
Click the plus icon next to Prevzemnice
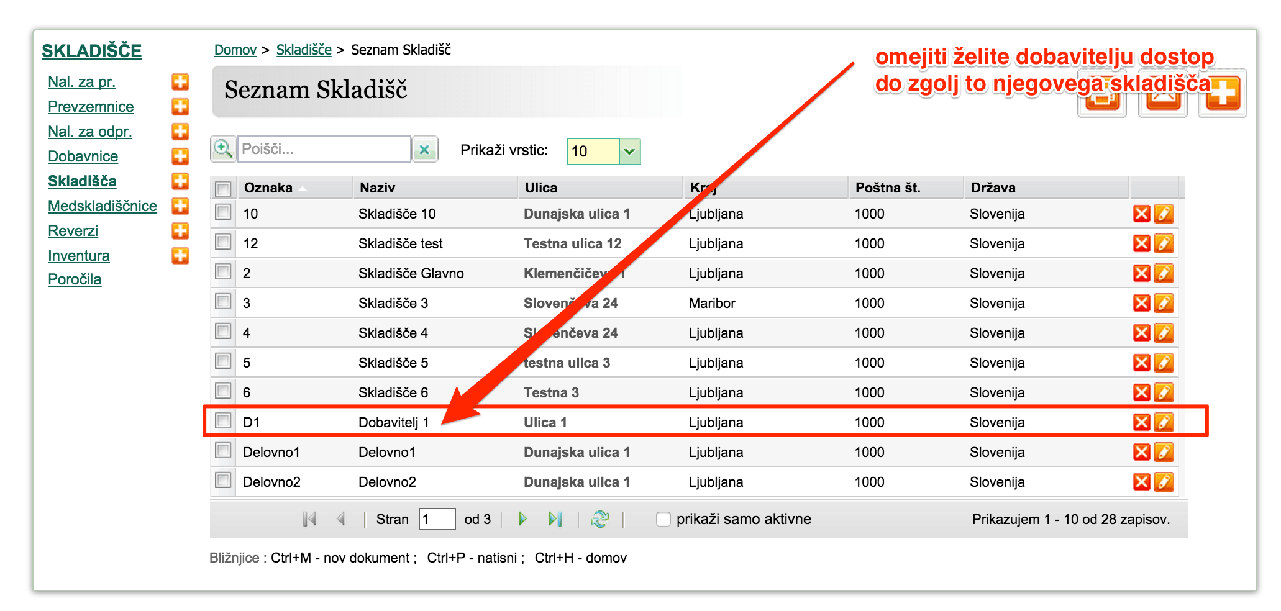point(180,107)
